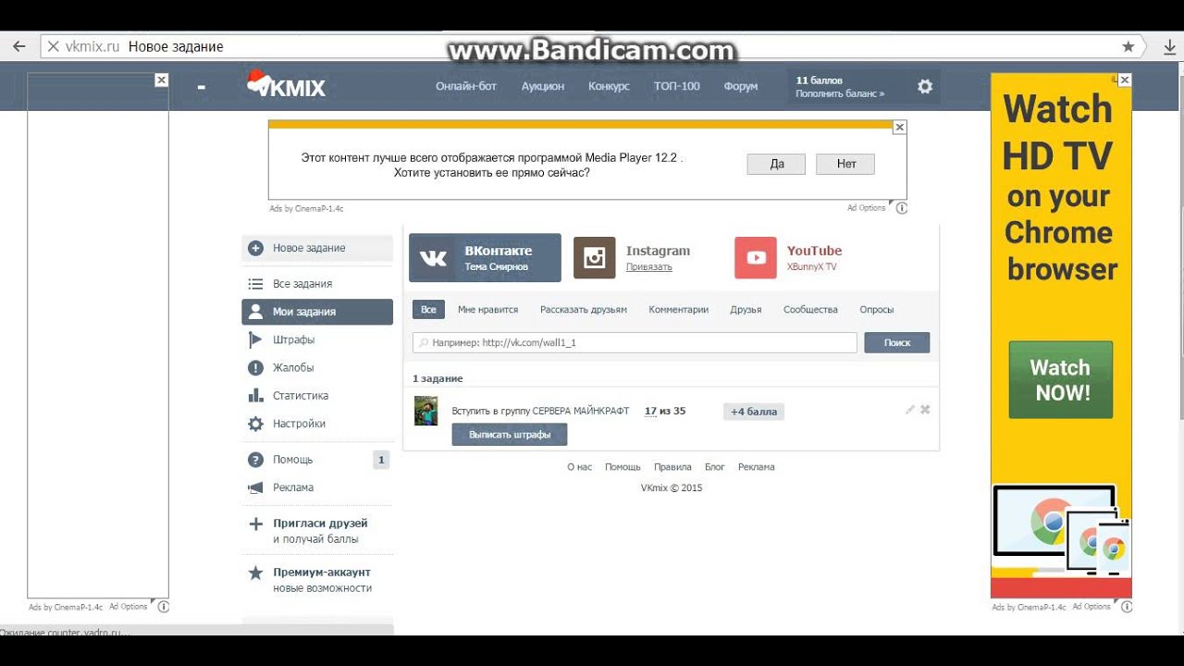Open Реклама footer link
The height and width of the screenshot is (666, 1184).
(x=757, y=467)
